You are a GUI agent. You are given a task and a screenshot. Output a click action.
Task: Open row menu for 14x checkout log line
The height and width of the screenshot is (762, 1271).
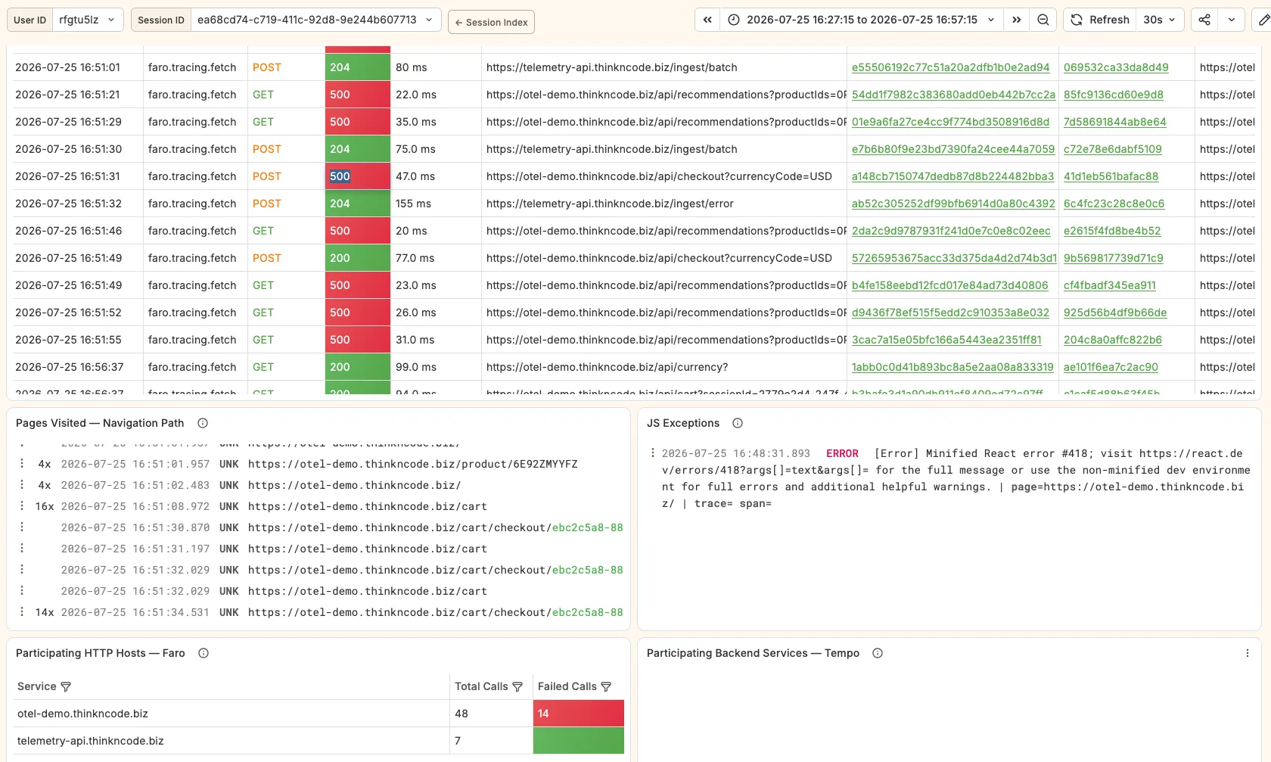click(x=22, y=612)
